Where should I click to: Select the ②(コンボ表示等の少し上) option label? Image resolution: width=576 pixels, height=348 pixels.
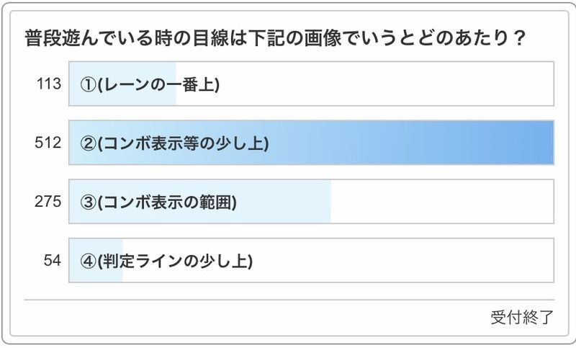click(174, 143)
